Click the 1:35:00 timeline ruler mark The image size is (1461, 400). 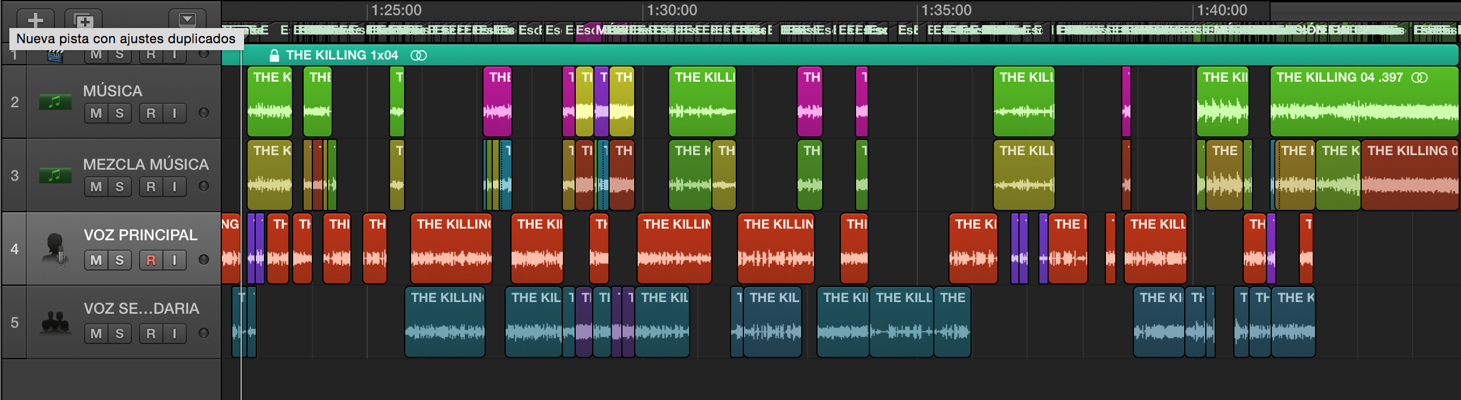946,10
